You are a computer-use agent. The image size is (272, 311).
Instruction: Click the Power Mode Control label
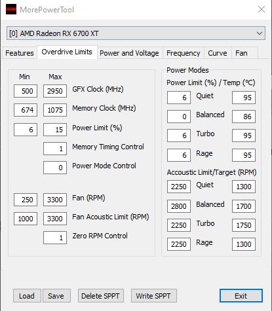[x=104, y=166]
